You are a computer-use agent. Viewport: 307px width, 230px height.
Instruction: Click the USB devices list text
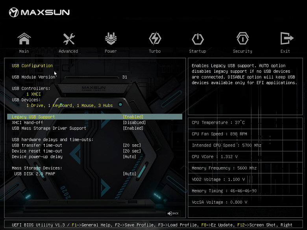[x=70, y=105]
